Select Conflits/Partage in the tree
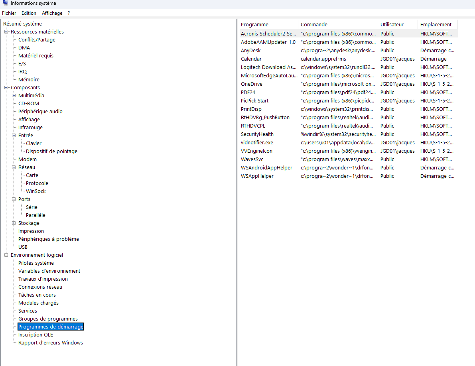Viewport: 475px width, 366px height. 37,39
